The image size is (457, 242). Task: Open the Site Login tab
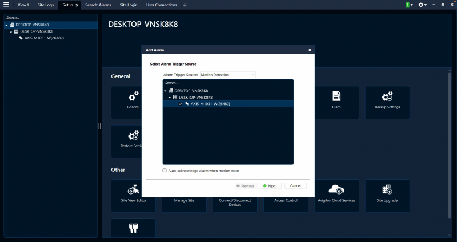pyautogui.click(x=128, y=5)
